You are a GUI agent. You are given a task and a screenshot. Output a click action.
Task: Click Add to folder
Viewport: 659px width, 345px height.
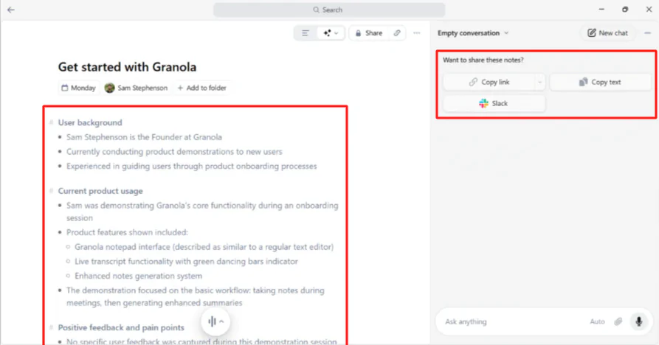tap(201, 88)
